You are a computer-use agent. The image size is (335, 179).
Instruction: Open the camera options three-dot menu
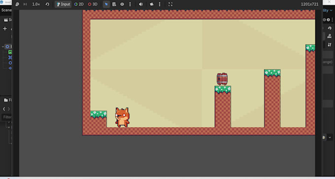160,4
